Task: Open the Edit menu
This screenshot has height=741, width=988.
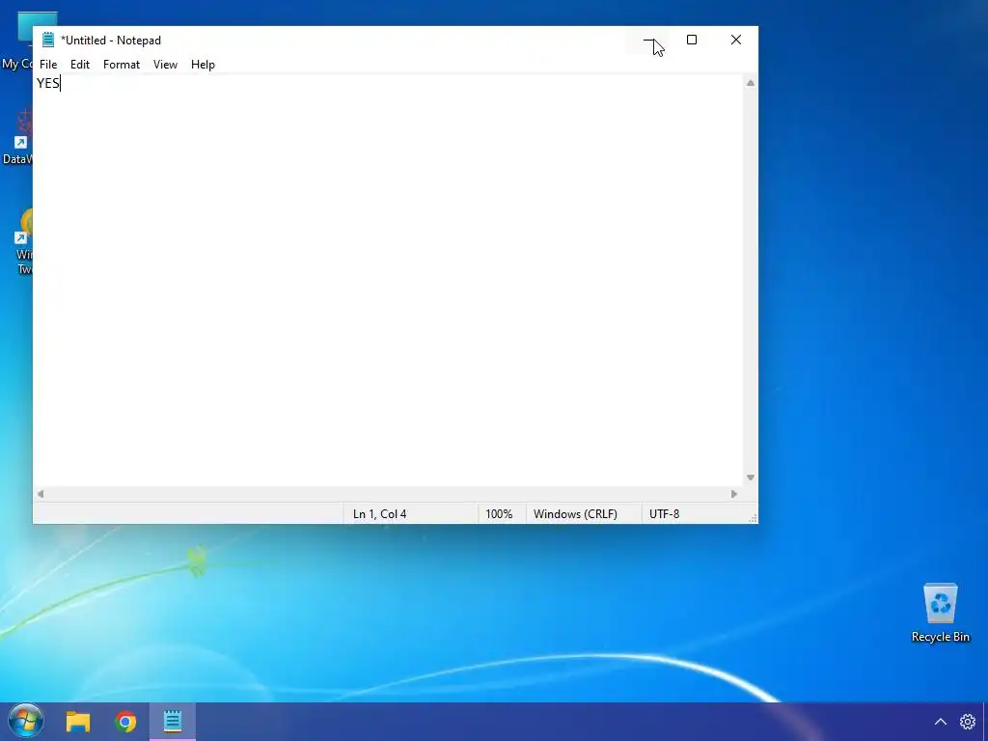Action: point(79,65)
